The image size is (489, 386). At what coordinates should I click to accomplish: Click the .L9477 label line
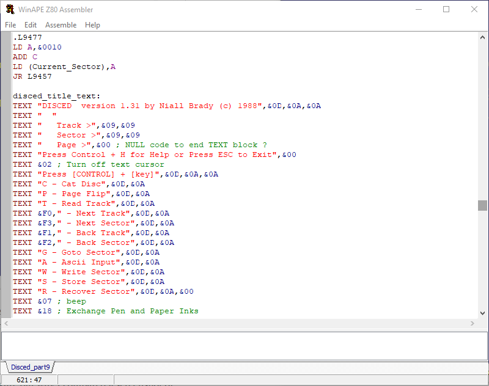pos(28,37)
